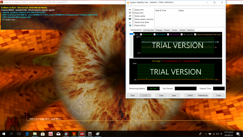243x137 pixels.
Task: Switch to Unified tab
Action: [x=182, y=30]
